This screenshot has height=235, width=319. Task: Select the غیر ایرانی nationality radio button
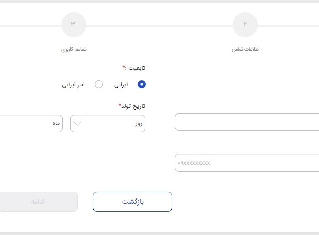pyautogui.click(x=99, y=84)
